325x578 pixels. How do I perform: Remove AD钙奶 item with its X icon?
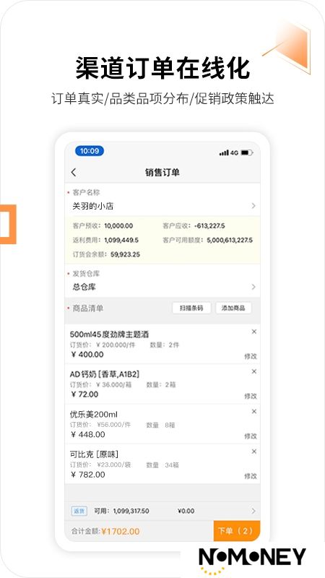(x=254, y=371)
